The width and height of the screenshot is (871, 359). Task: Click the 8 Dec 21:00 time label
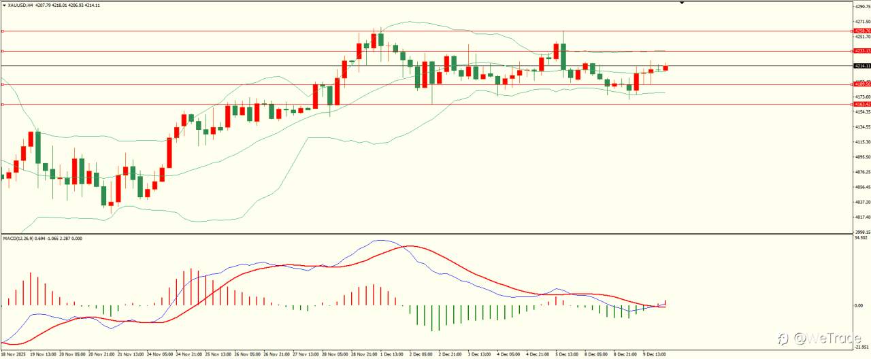tap(627, 354)
